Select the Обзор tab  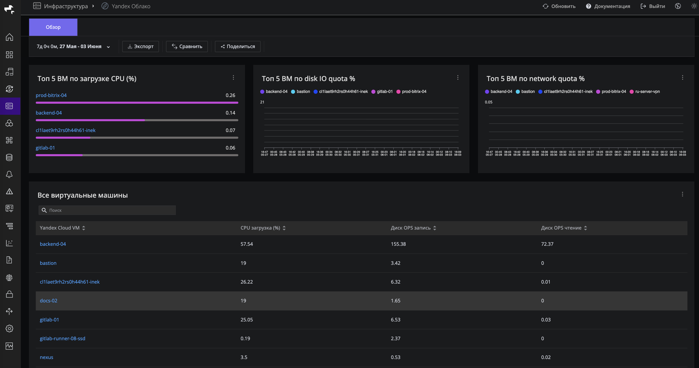point(53,27)
